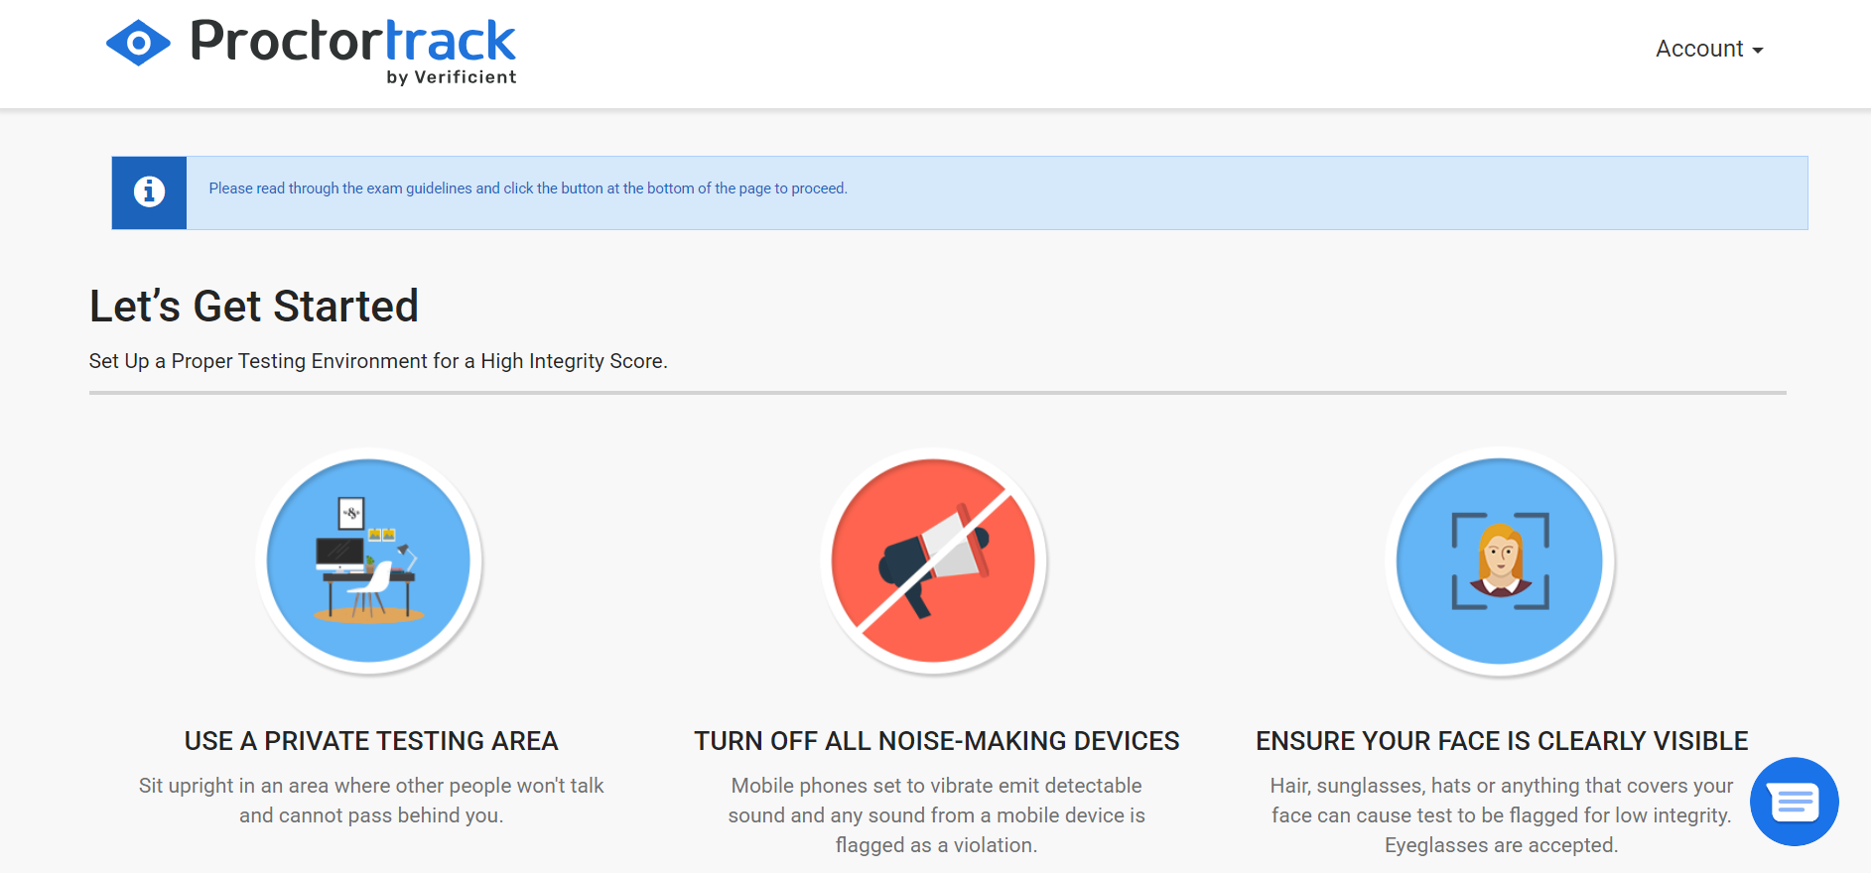Screen dimensions: 1874x873
Task: Click the 'Sit upright in an area' description
Action: coord(371,801)
